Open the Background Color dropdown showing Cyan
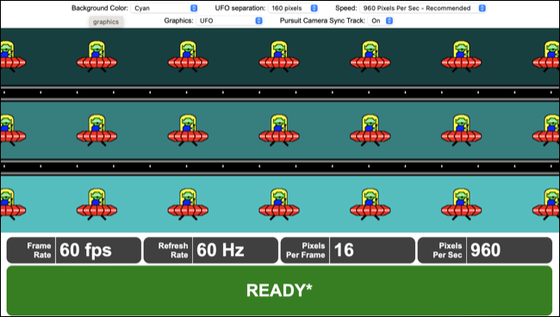This screenshot has height=317, width=560. 164,9
